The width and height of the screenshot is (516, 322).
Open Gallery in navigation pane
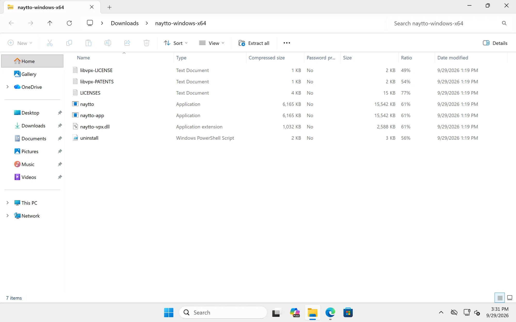(32, 74)
